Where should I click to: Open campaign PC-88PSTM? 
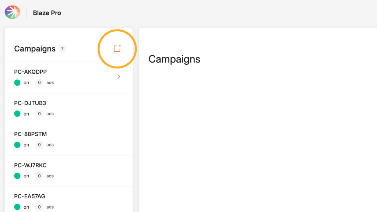click(30, 134)
